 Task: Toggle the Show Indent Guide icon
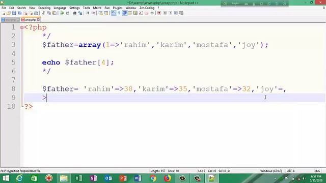click(x=125, y=13)
